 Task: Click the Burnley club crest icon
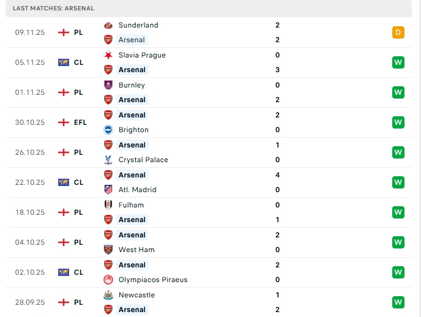pyautogui.click(x=108, y=85)
